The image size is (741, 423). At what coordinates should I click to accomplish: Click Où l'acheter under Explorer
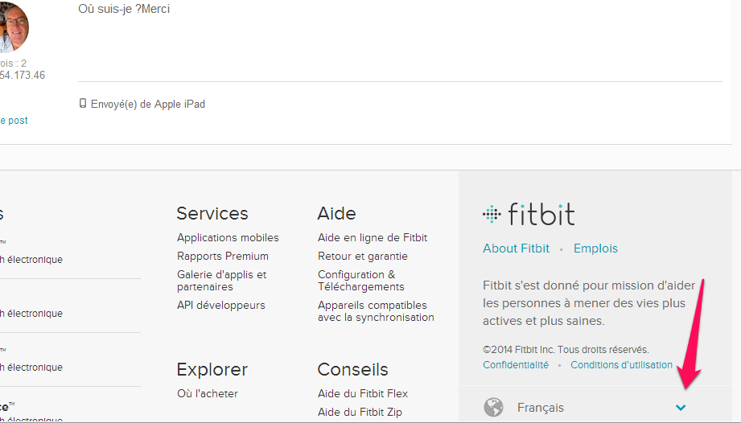point(207,393)
